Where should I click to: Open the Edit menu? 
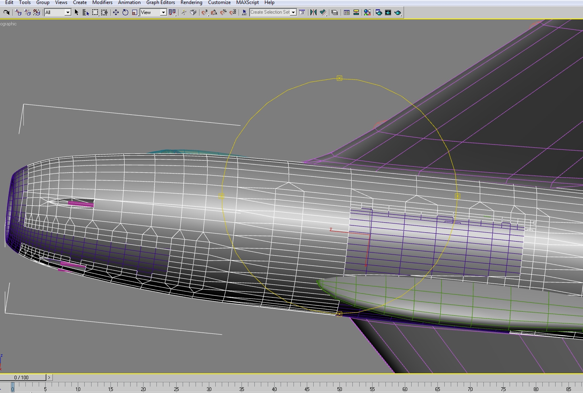pos(9,2)
